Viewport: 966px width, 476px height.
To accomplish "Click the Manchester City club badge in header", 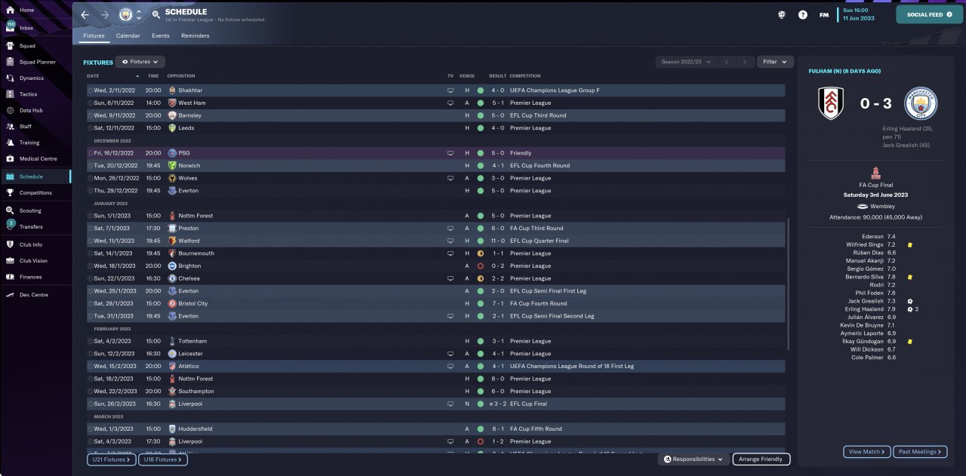I will tap(125, 14).
